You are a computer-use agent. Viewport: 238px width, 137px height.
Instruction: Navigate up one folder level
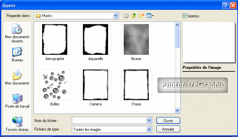tap(134, 16)
